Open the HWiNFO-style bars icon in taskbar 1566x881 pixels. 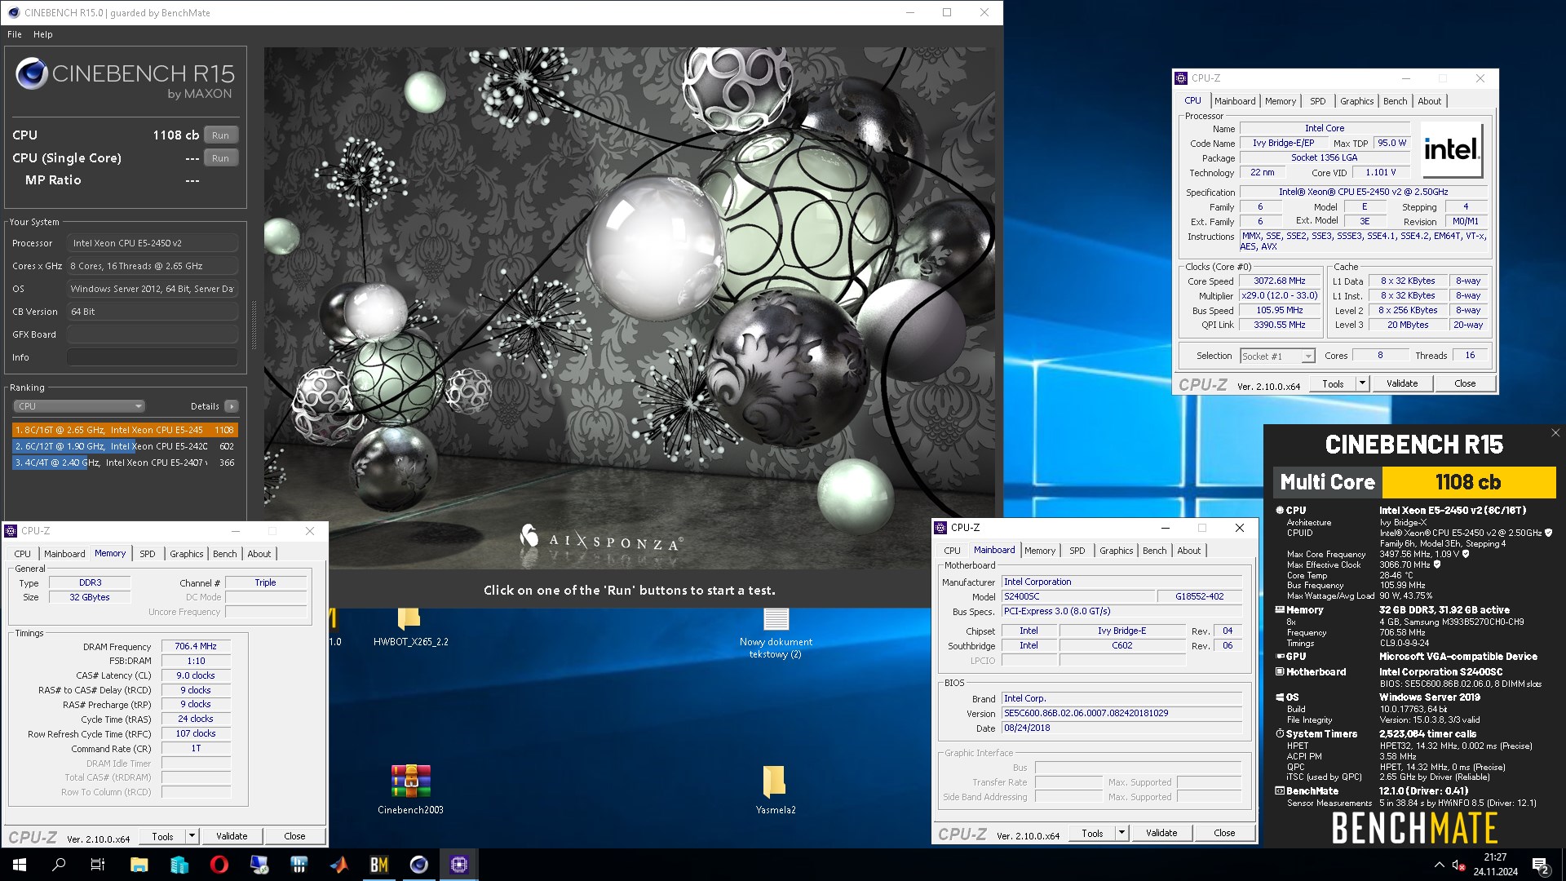299,865
